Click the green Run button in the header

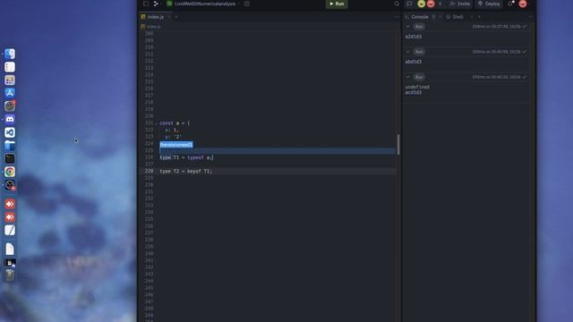tap(337, 4)
